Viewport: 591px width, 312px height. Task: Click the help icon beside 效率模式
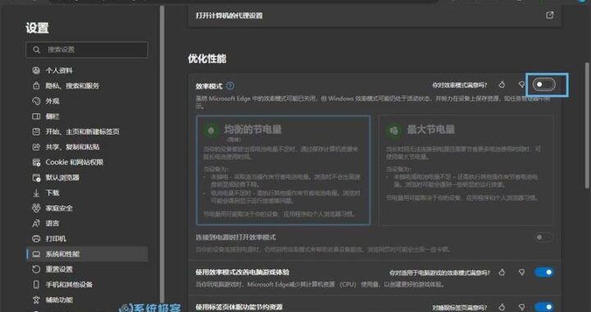point(230,86)
